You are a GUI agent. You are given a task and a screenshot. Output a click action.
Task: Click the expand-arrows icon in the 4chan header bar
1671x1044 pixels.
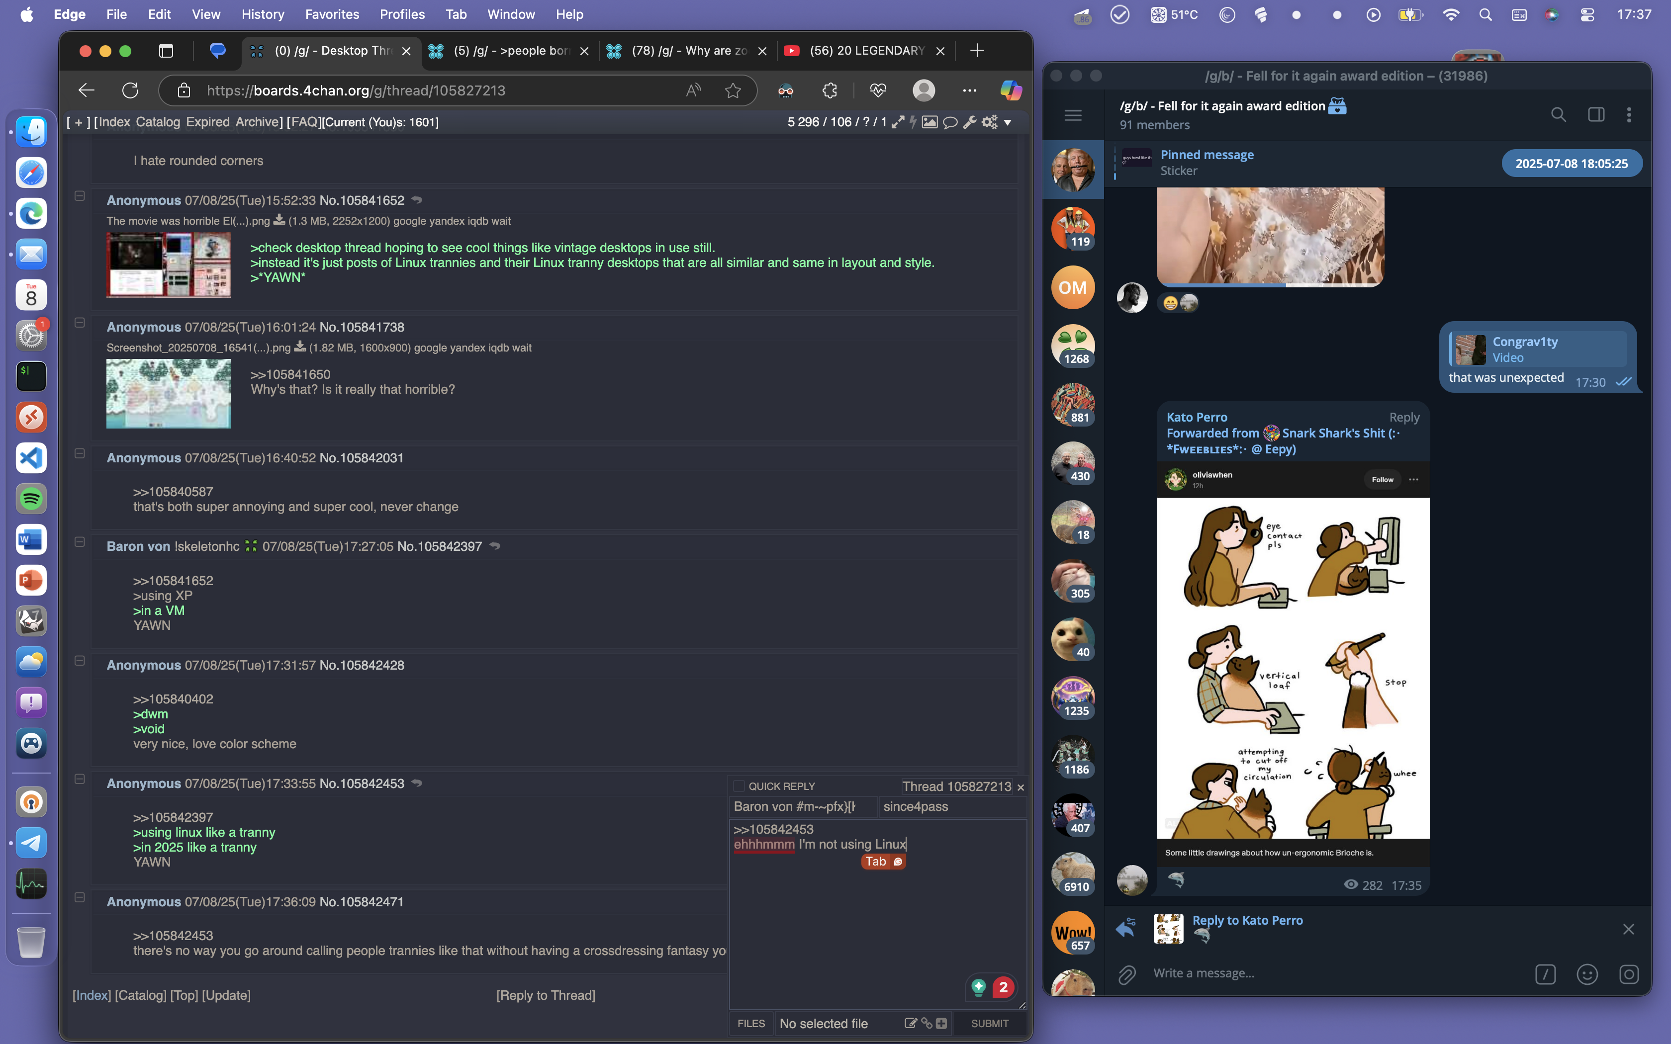898,122
